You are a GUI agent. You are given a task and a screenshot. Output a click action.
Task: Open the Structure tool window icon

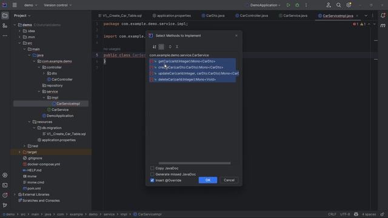pos(5,25)
